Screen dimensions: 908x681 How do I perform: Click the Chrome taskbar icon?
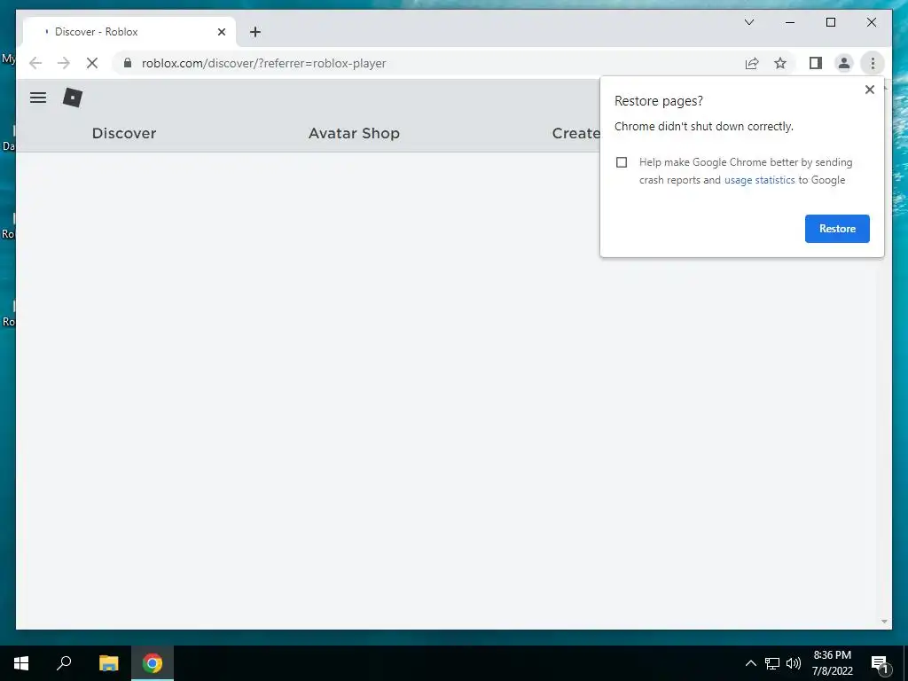click(x=153, y=663)
